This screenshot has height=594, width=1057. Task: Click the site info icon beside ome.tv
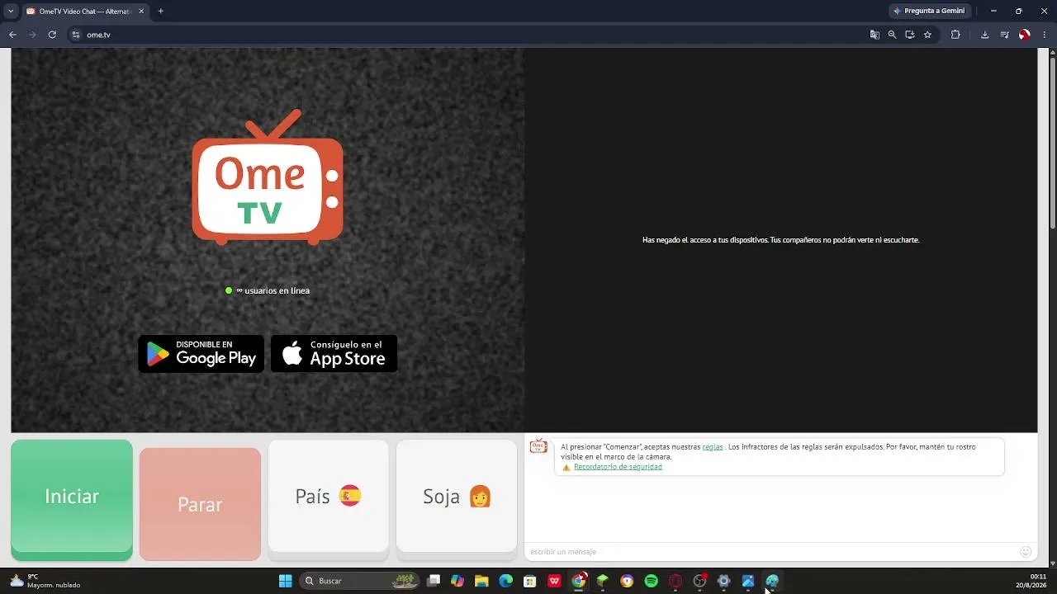click(x=76, y=35)
